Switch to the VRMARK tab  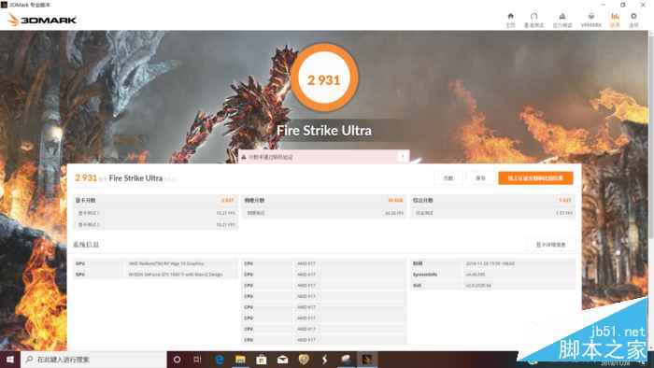click(x=591, y=20)
